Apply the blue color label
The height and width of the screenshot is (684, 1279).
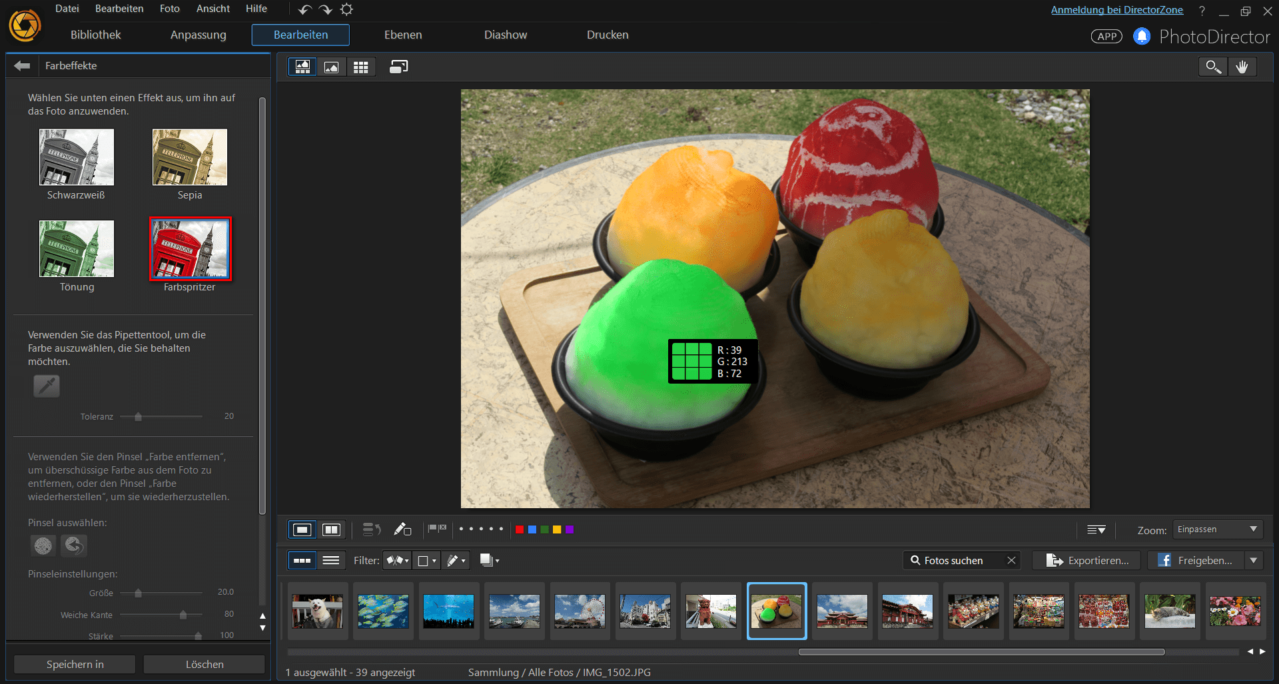click(x=532, y=529)
